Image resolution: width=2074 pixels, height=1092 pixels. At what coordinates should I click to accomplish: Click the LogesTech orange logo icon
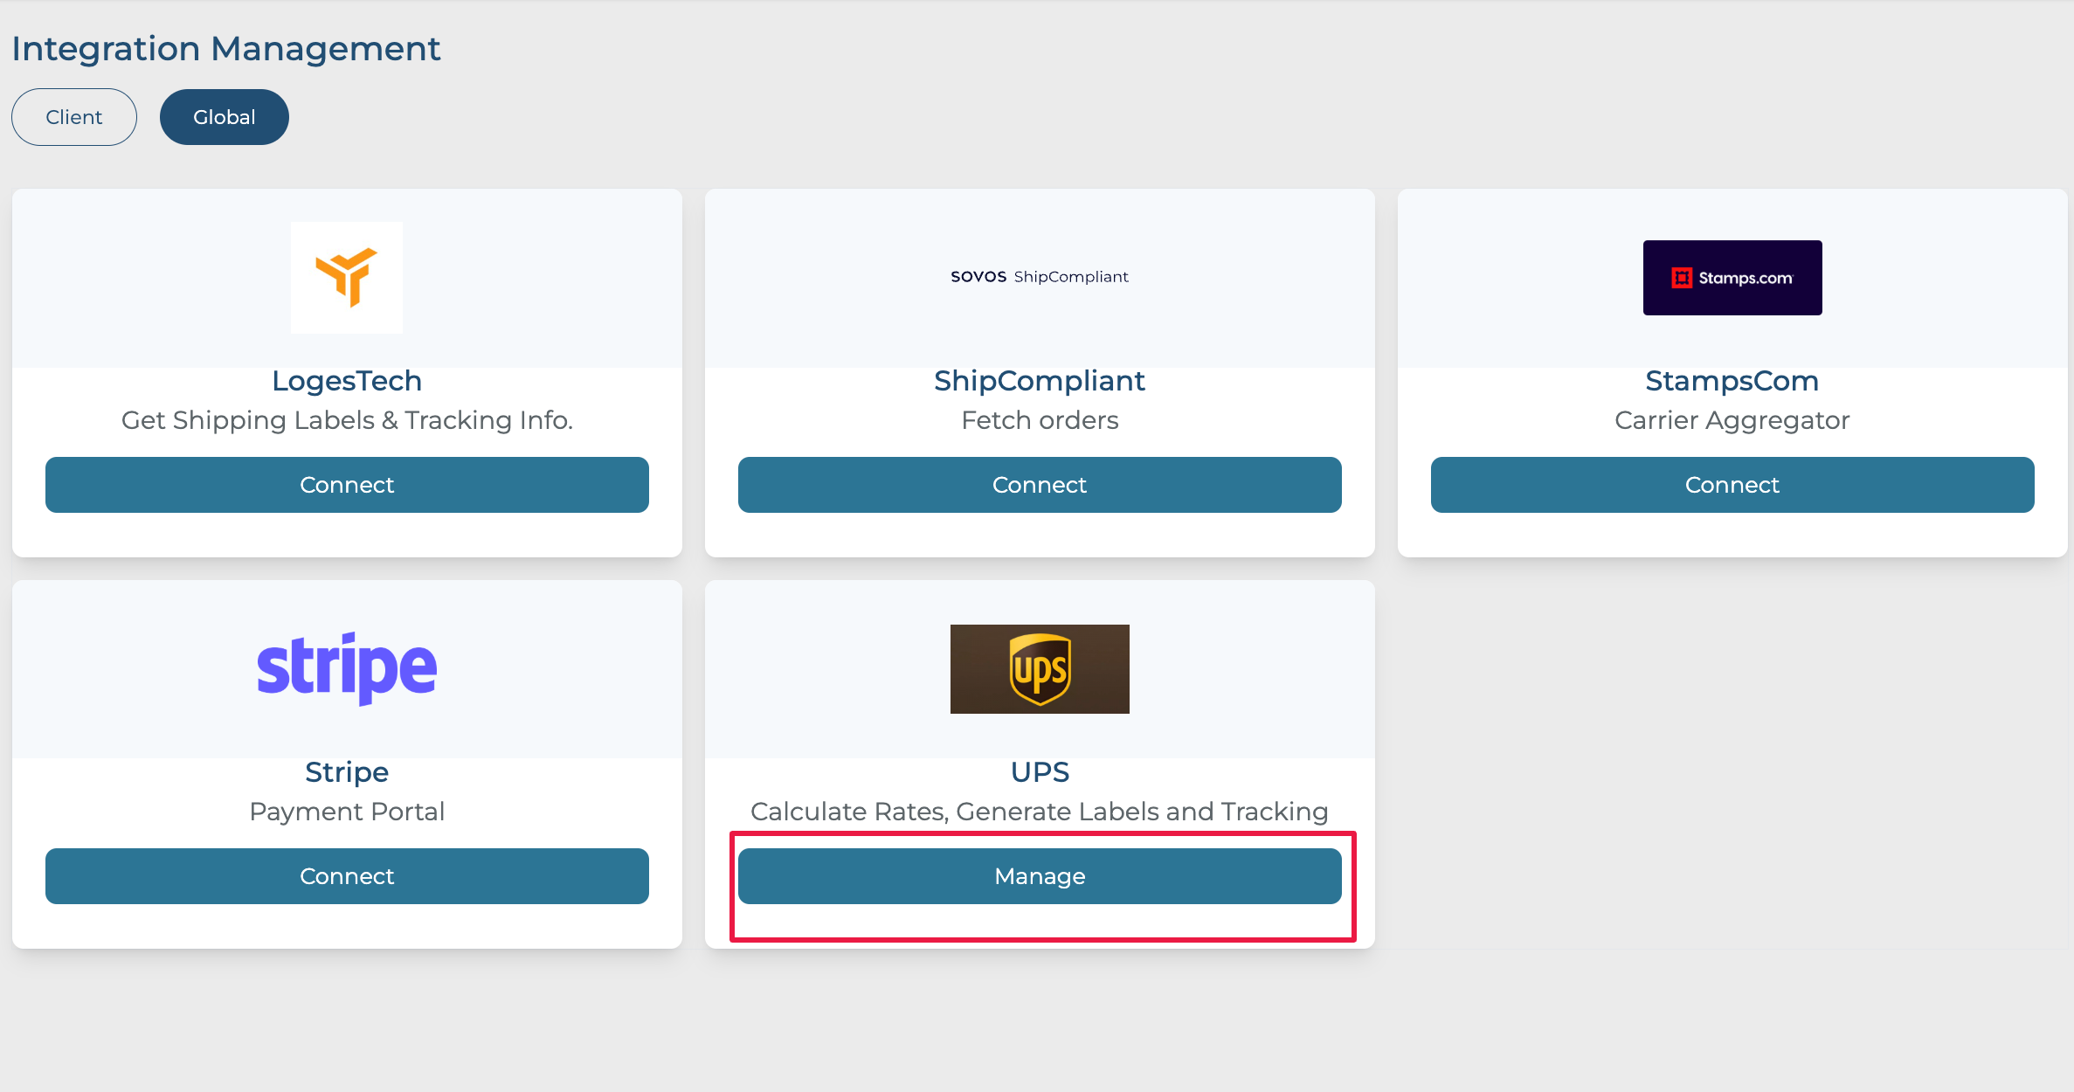347,277
